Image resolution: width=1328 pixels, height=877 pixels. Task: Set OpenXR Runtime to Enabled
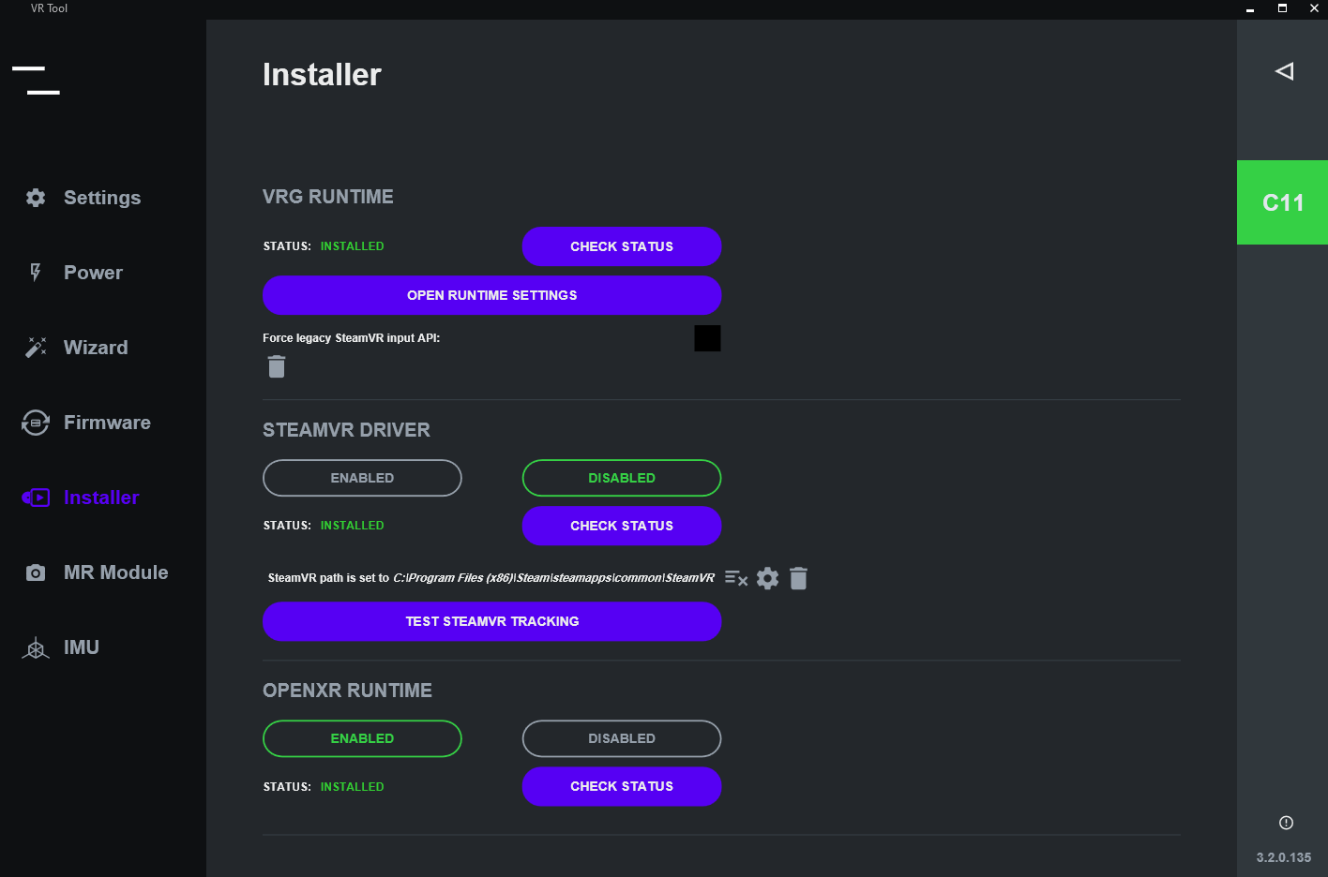point(362,738)
